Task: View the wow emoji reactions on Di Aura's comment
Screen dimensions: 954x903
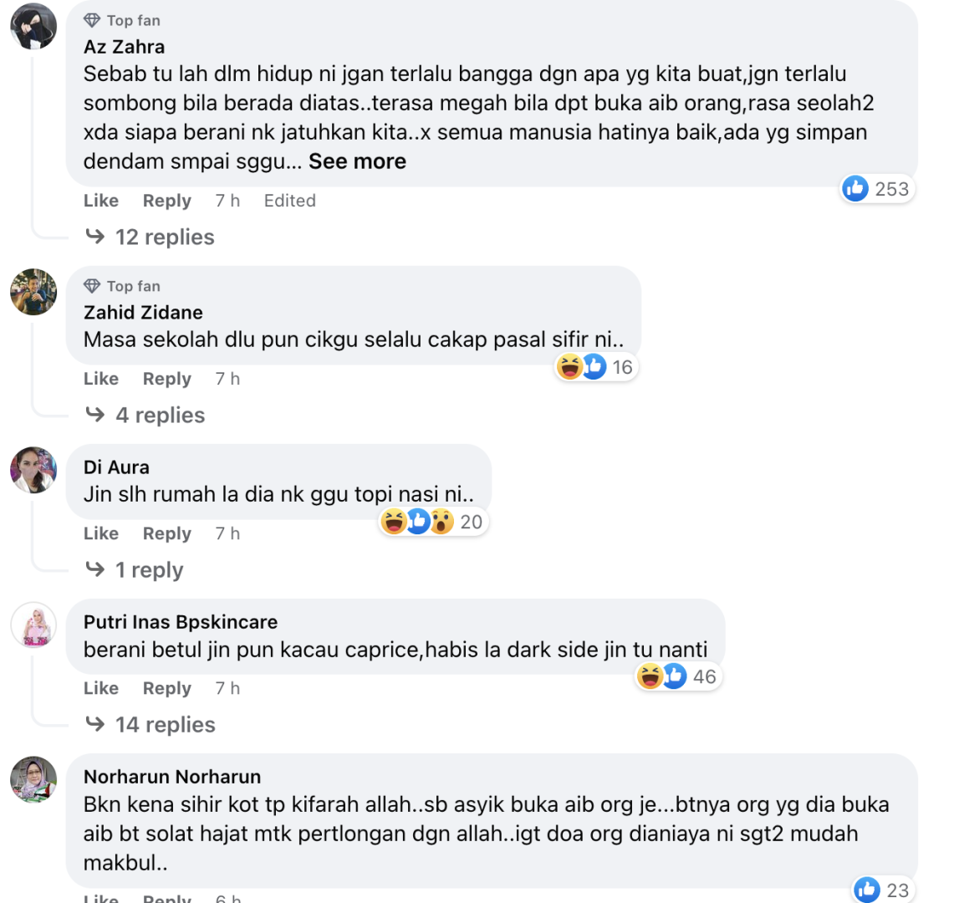Action: (442, 522)
